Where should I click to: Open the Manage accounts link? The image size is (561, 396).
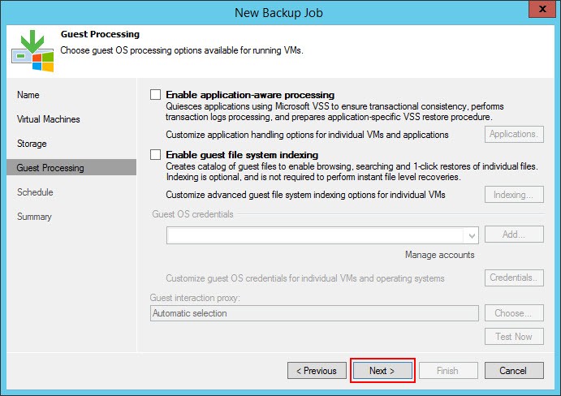[x=440, y=255]
